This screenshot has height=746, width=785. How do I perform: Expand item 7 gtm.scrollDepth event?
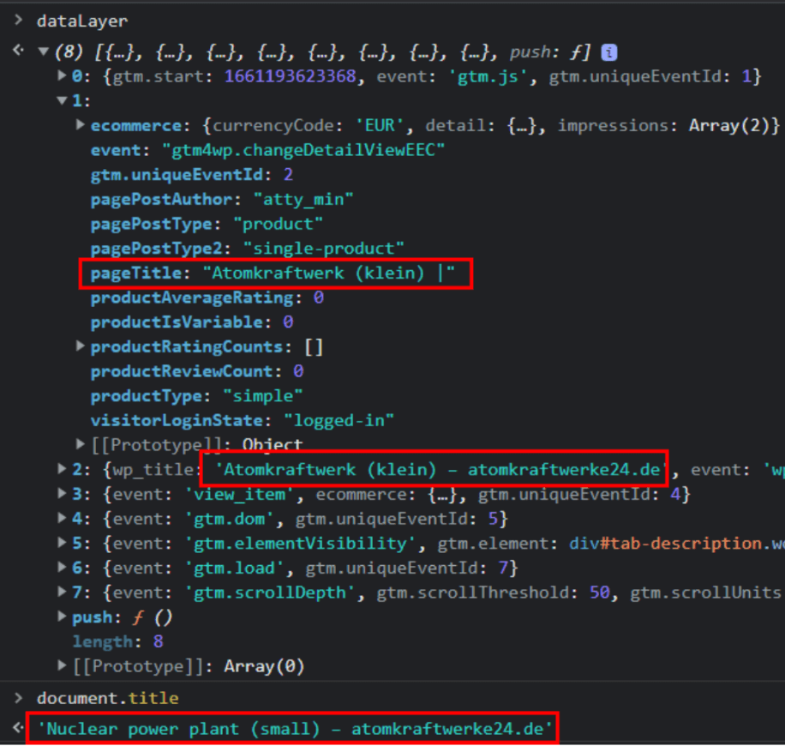click(62, 593)
